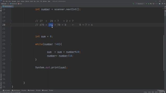Open the Terminal tool window button

45,90
